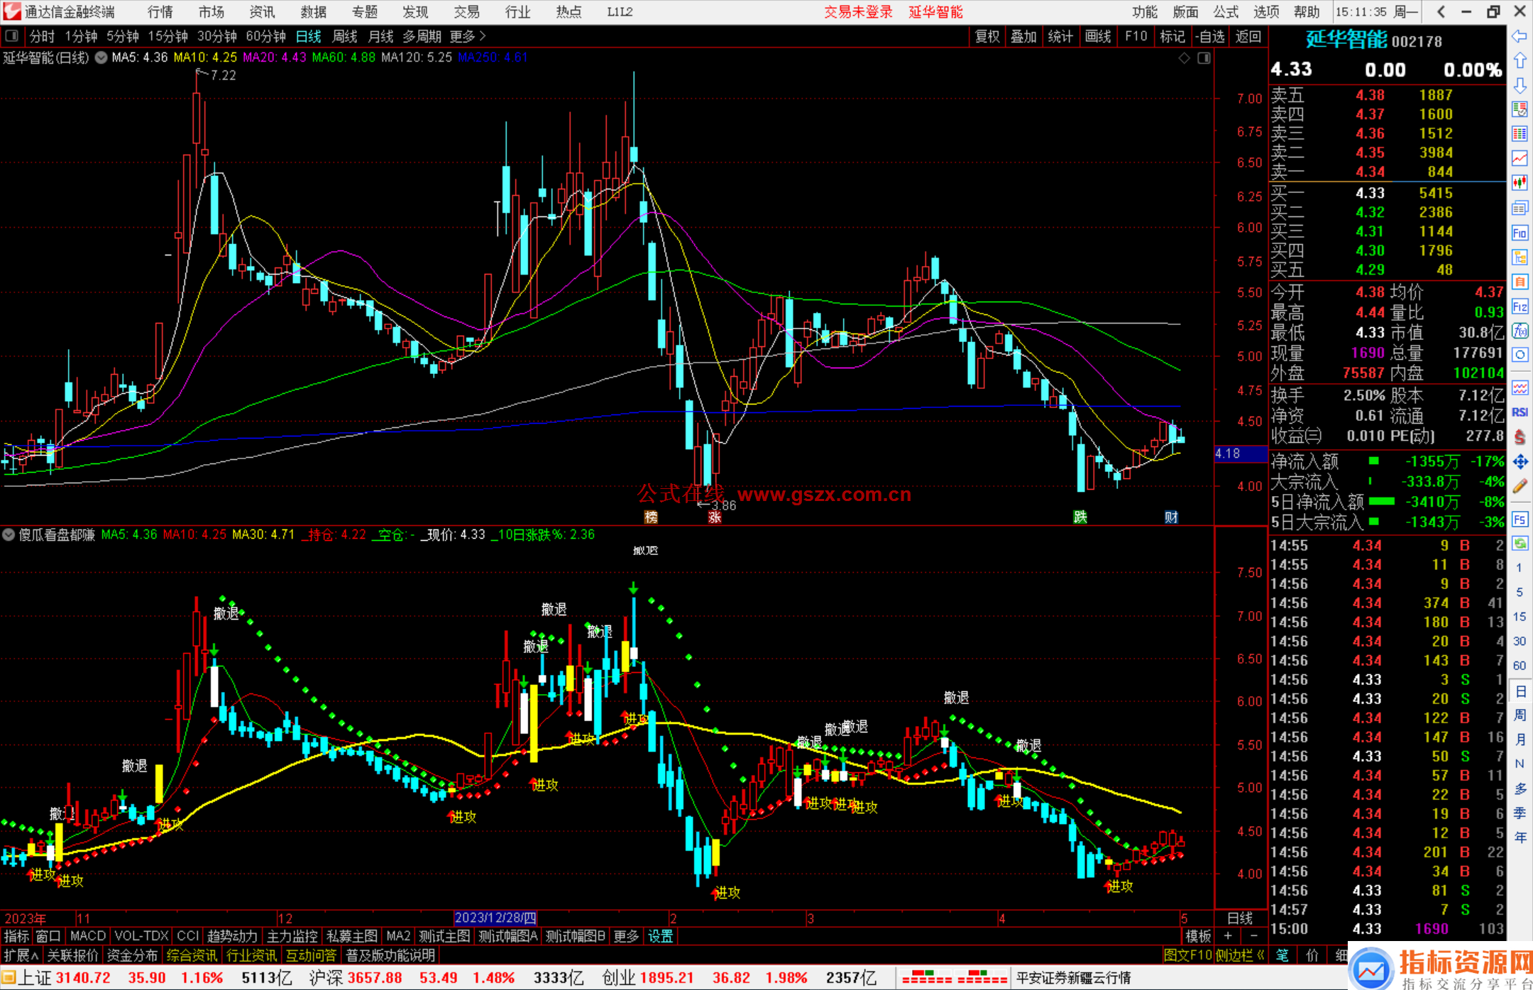
Task: Open the 公式 menu
Action: click(1226, 12)
